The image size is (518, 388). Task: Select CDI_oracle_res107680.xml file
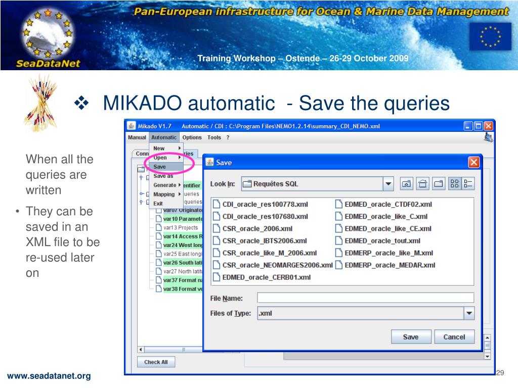coord(261,216)
